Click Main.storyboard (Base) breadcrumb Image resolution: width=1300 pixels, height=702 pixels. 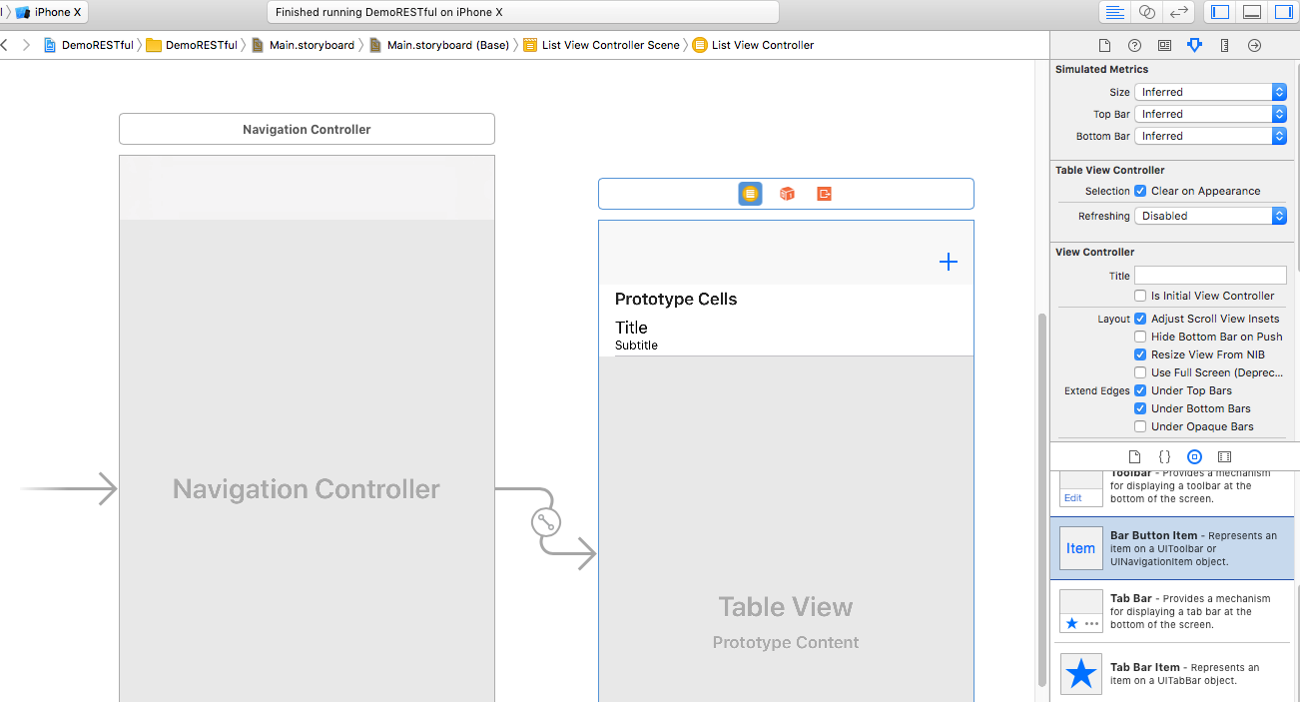pyautogui.click(x=439, y=45)
